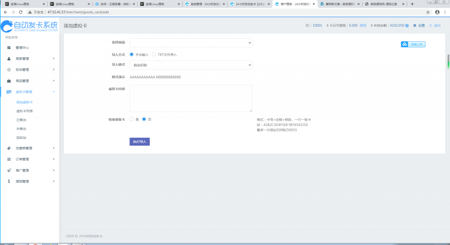Open the 虚拟卡列表 submenu item

point(25,111)
